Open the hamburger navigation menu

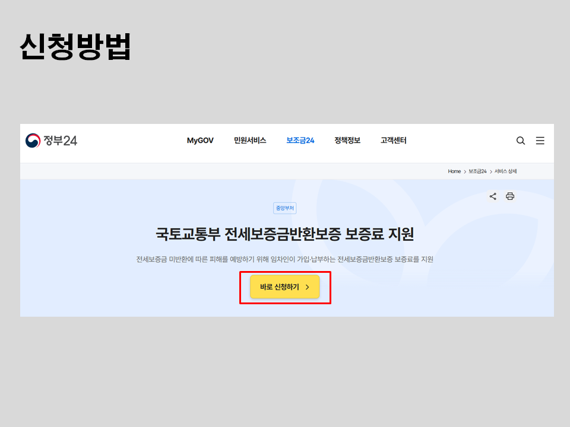point(540,141)
